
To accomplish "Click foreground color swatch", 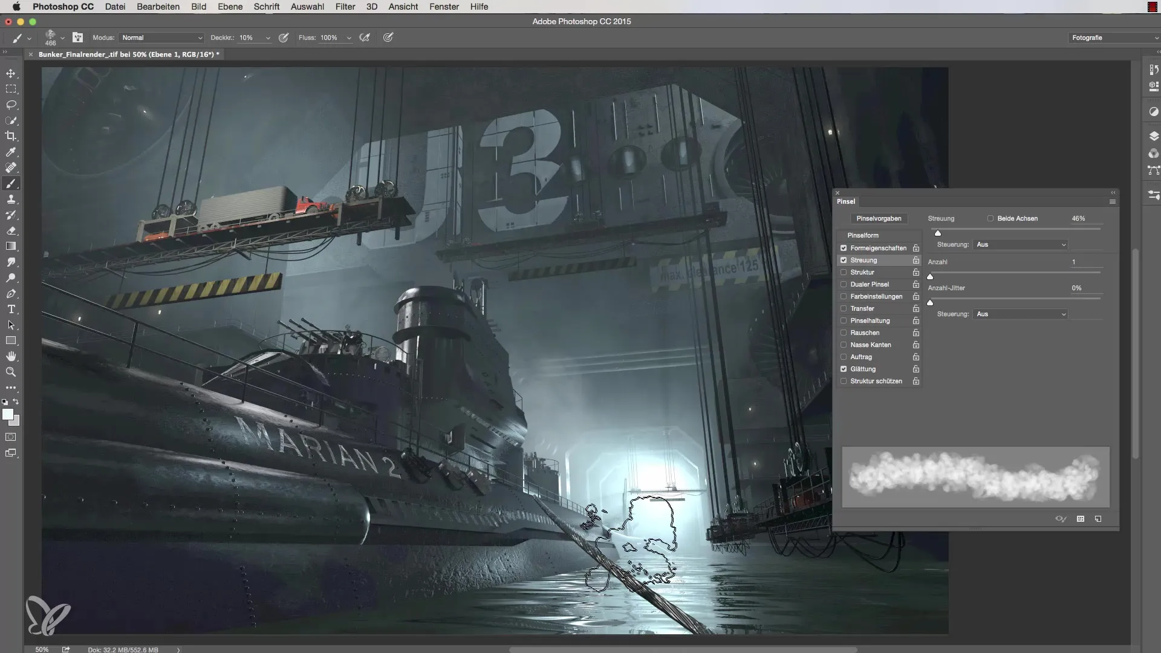I will [8, 415].
